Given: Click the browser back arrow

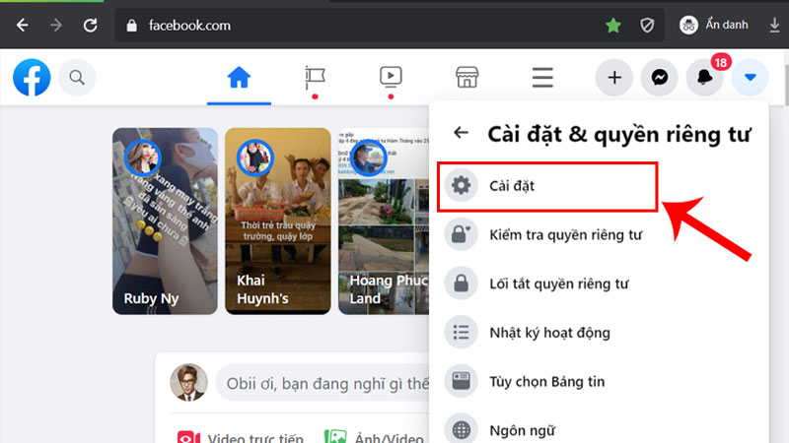Looking at the screenshot, I should 22,25.
